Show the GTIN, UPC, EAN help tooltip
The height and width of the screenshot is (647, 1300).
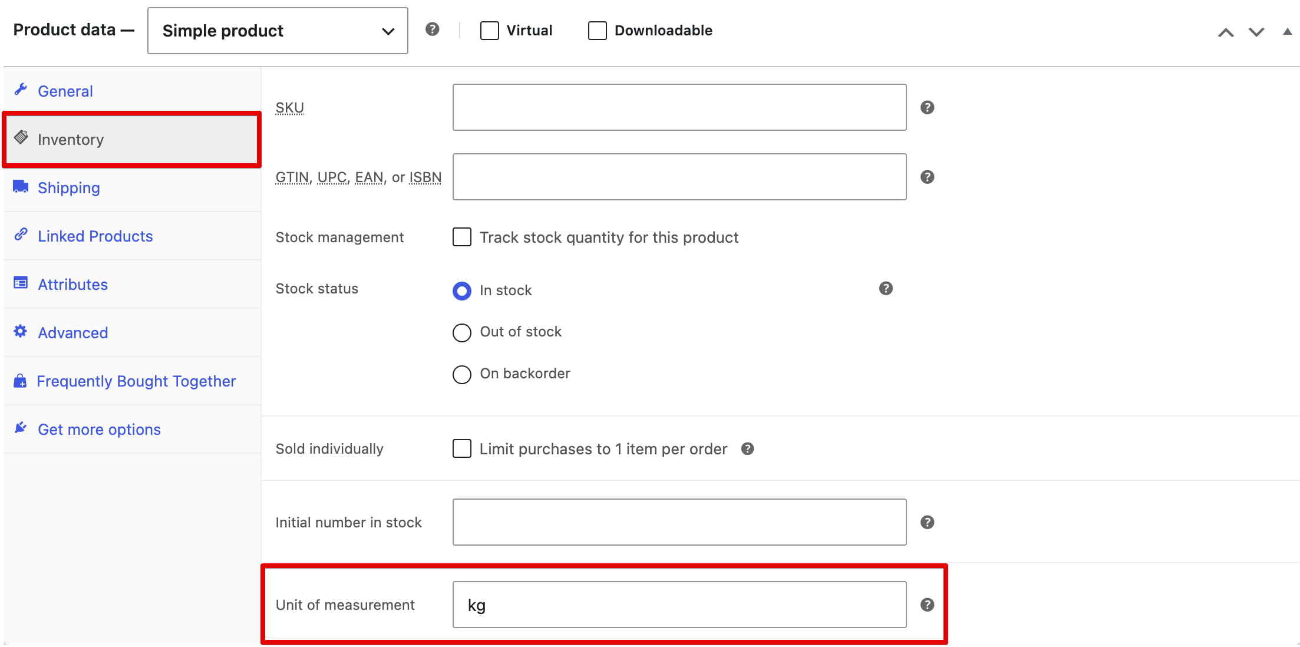(x=928, y=177)
